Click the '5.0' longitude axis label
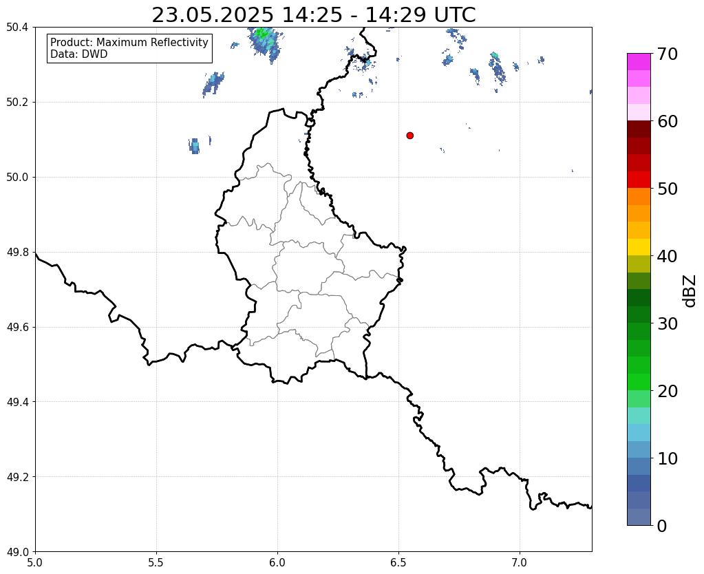 pos(35,562)
